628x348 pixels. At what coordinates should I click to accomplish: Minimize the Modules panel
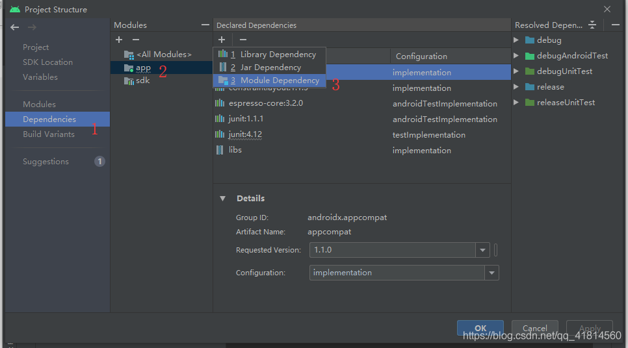(x=205, y=25)
